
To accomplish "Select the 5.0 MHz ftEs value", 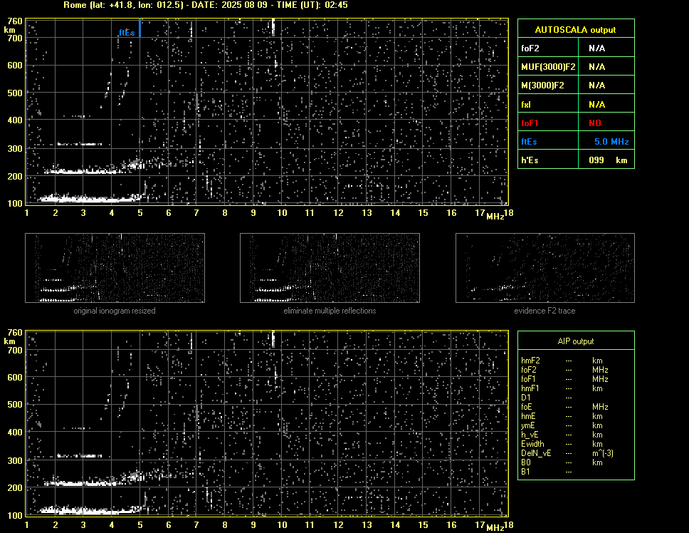I will click(x=611, y=142).
